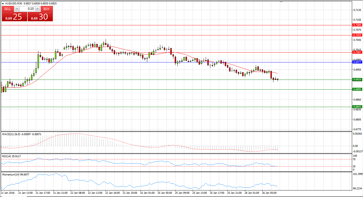This screenshot has width=363, height=197.
Task: Select the red 0.7059 price level label
Action: click(x=357, y=35)
